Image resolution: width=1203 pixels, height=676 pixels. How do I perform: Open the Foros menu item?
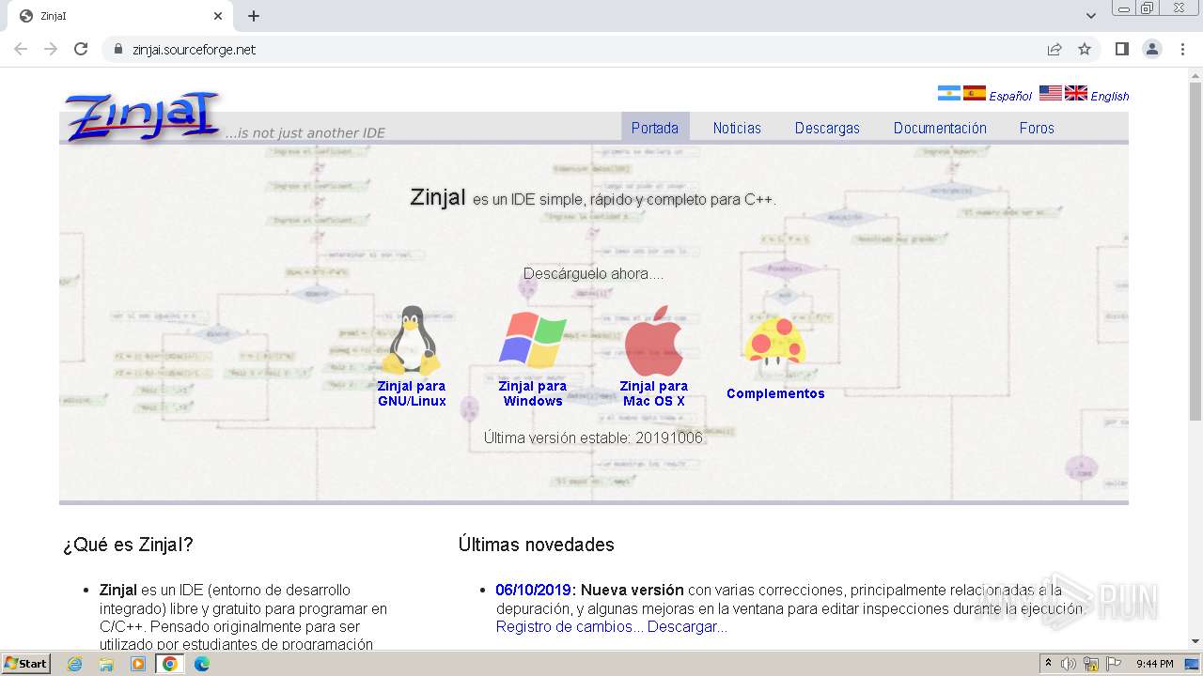pos(1037,128)
